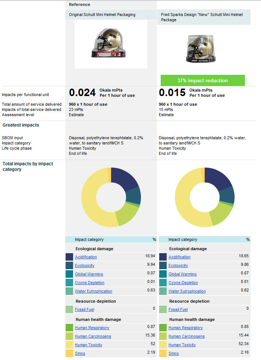Open Fossil Fuel link in Fred Sparks Design column
This screenshot has width=261, height=360.
tap(178, 309)
